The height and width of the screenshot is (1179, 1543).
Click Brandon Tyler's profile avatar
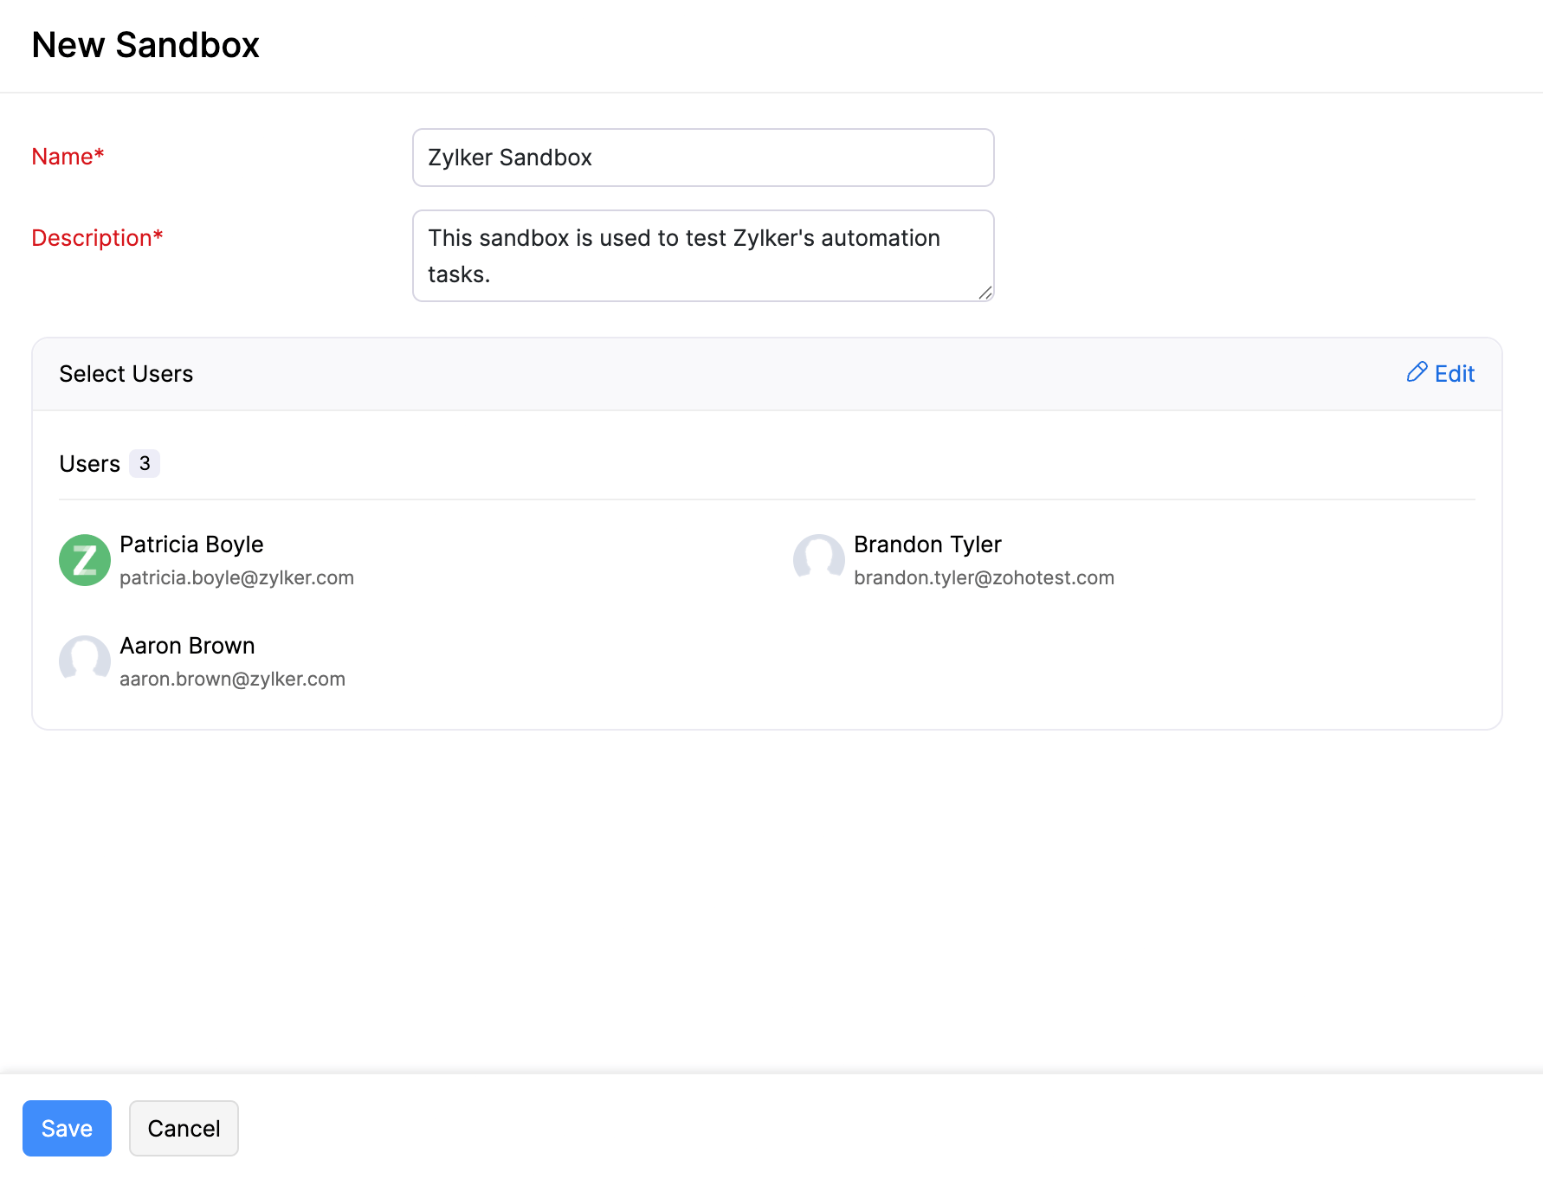818,560
